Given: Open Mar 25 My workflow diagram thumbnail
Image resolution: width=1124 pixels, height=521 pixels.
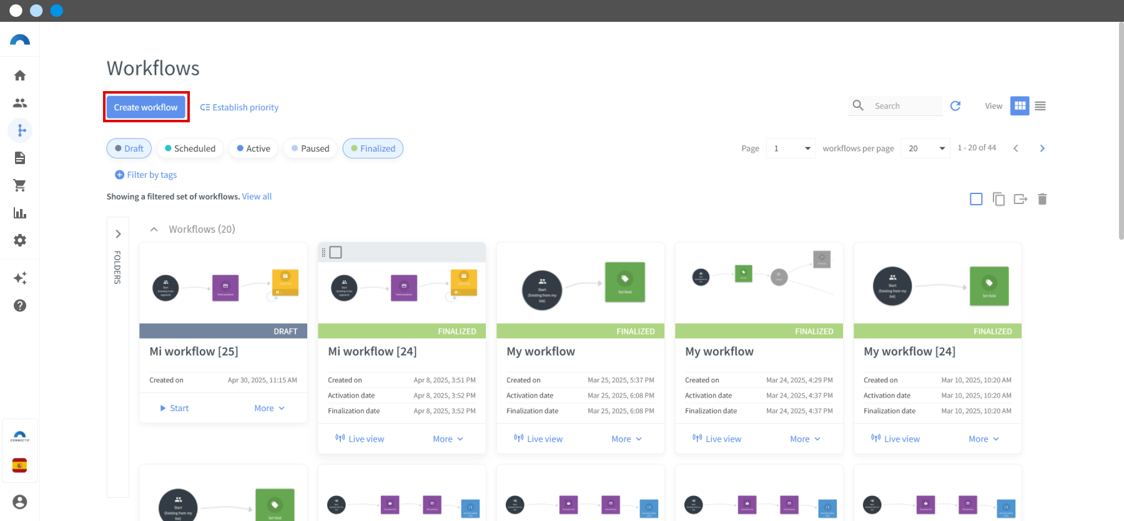Looking at the screenshot, I should click(581, 283).
